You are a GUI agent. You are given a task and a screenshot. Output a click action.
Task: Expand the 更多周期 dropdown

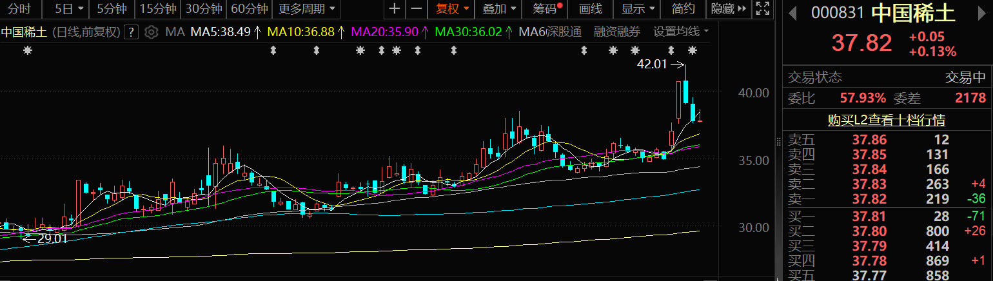point(306,9)
